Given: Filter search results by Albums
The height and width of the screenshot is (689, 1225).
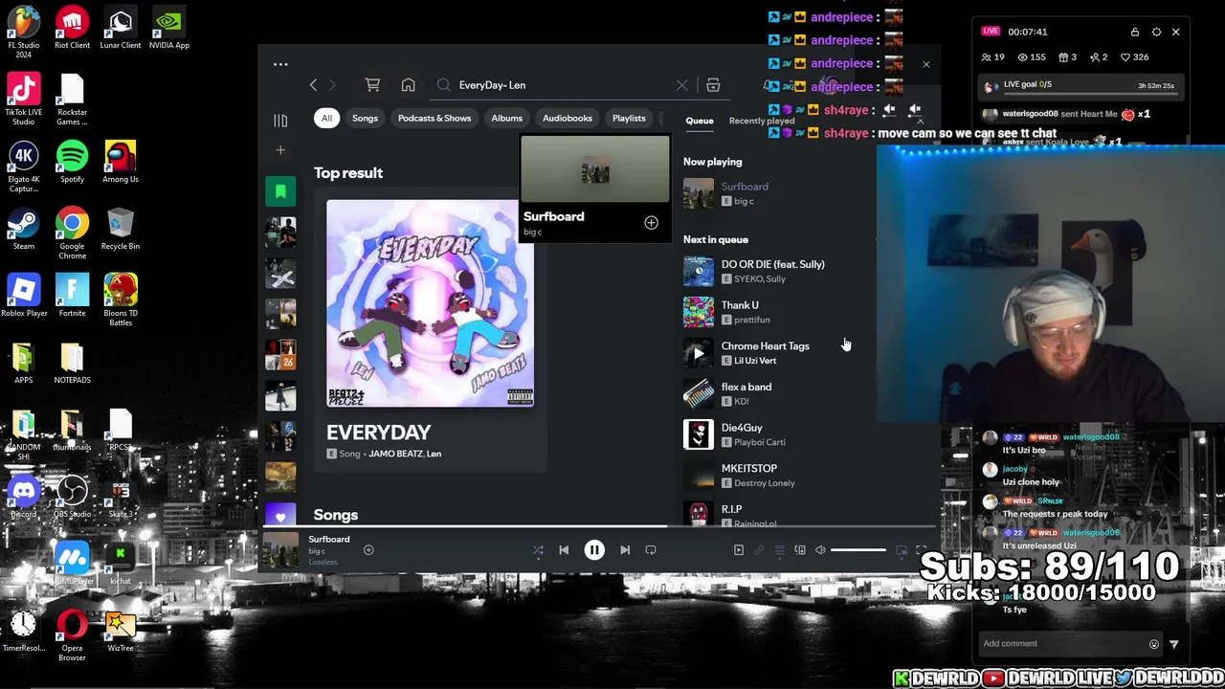Looking at the screenshot, I should (x=507, y=119).
